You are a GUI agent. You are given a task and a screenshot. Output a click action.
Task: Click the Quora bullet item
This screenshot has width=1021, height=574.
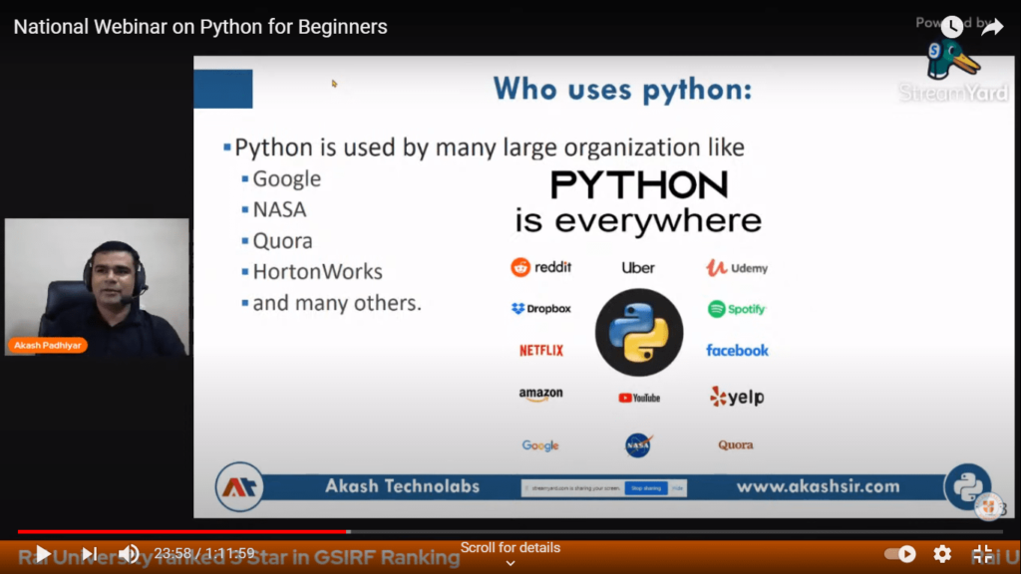(x=282, y=241)
